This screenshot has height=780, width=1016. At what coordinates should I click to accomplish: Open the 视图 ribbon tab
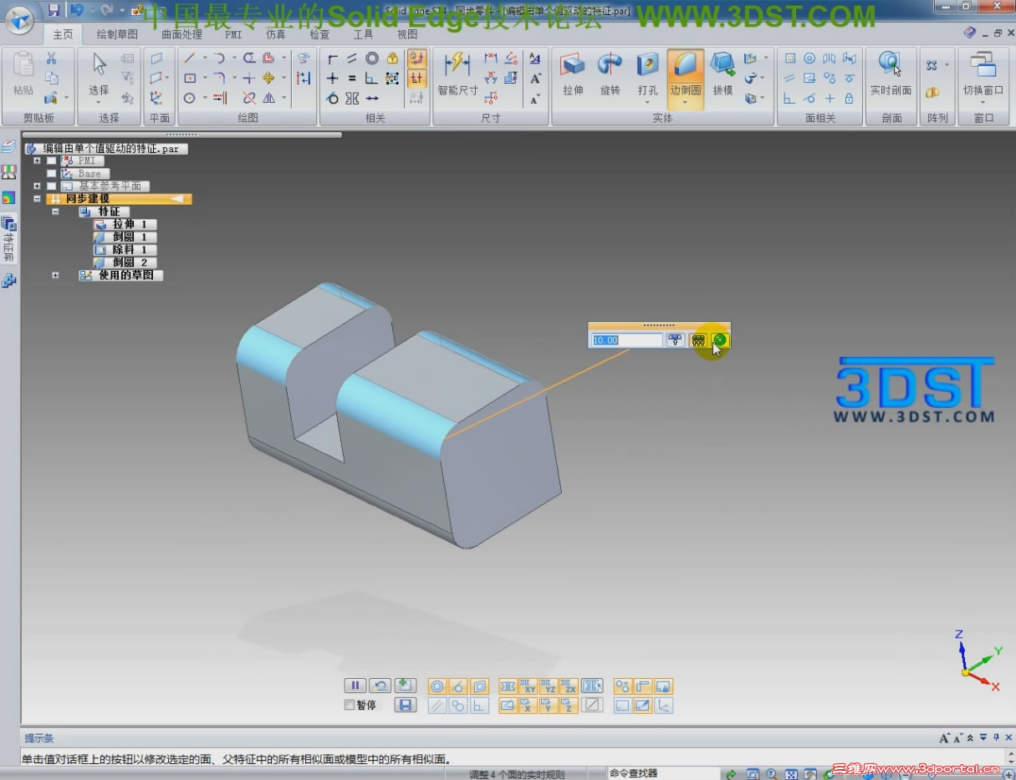click(407, 34)
